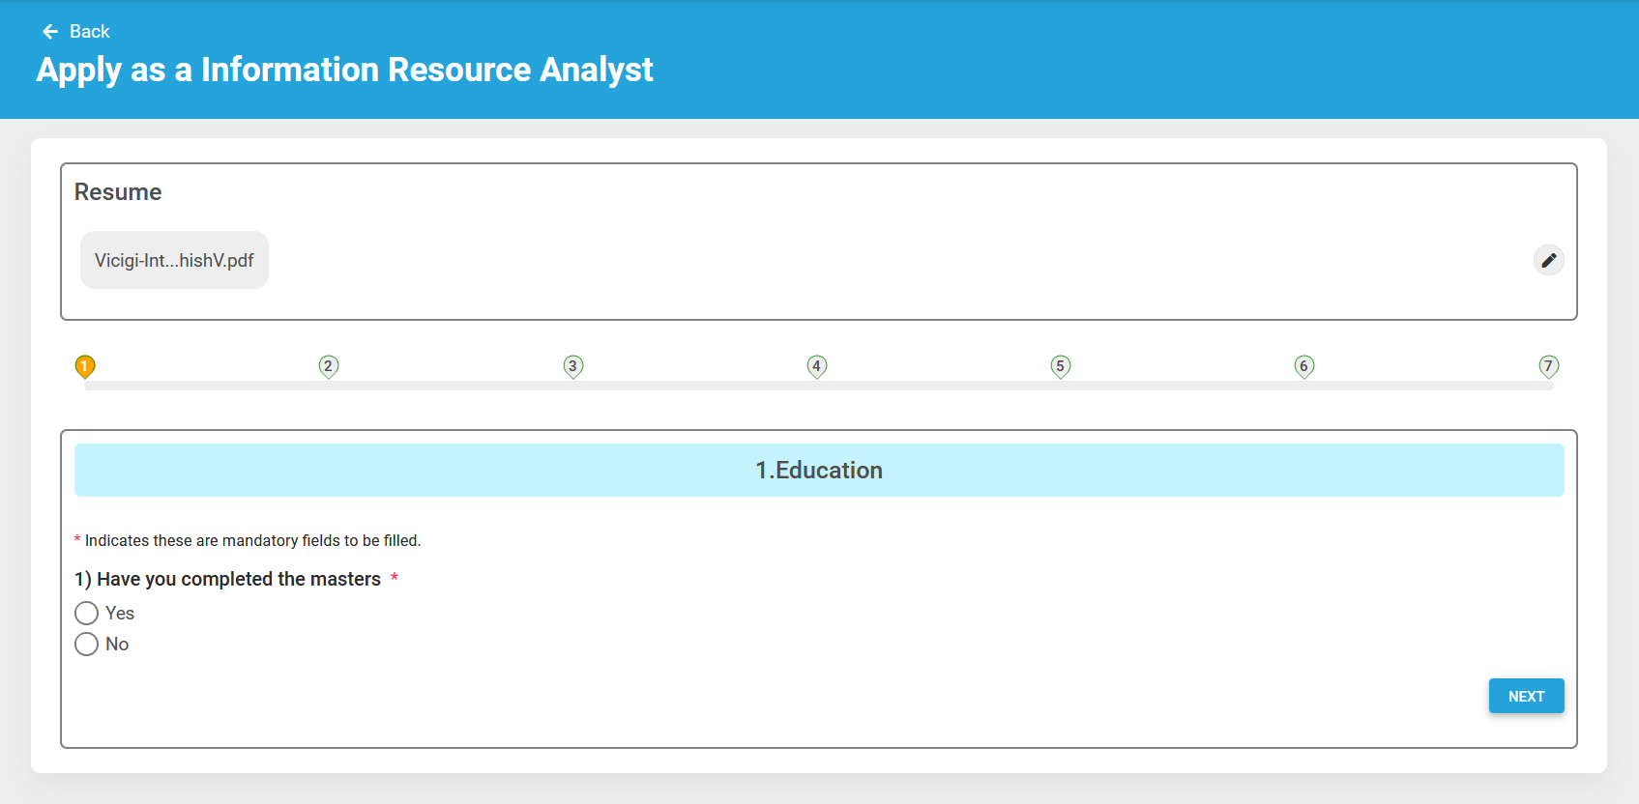Screen dimensions: 1639x804
Task: Jump to step 5 marker
Action: (x=1061, y=366)
